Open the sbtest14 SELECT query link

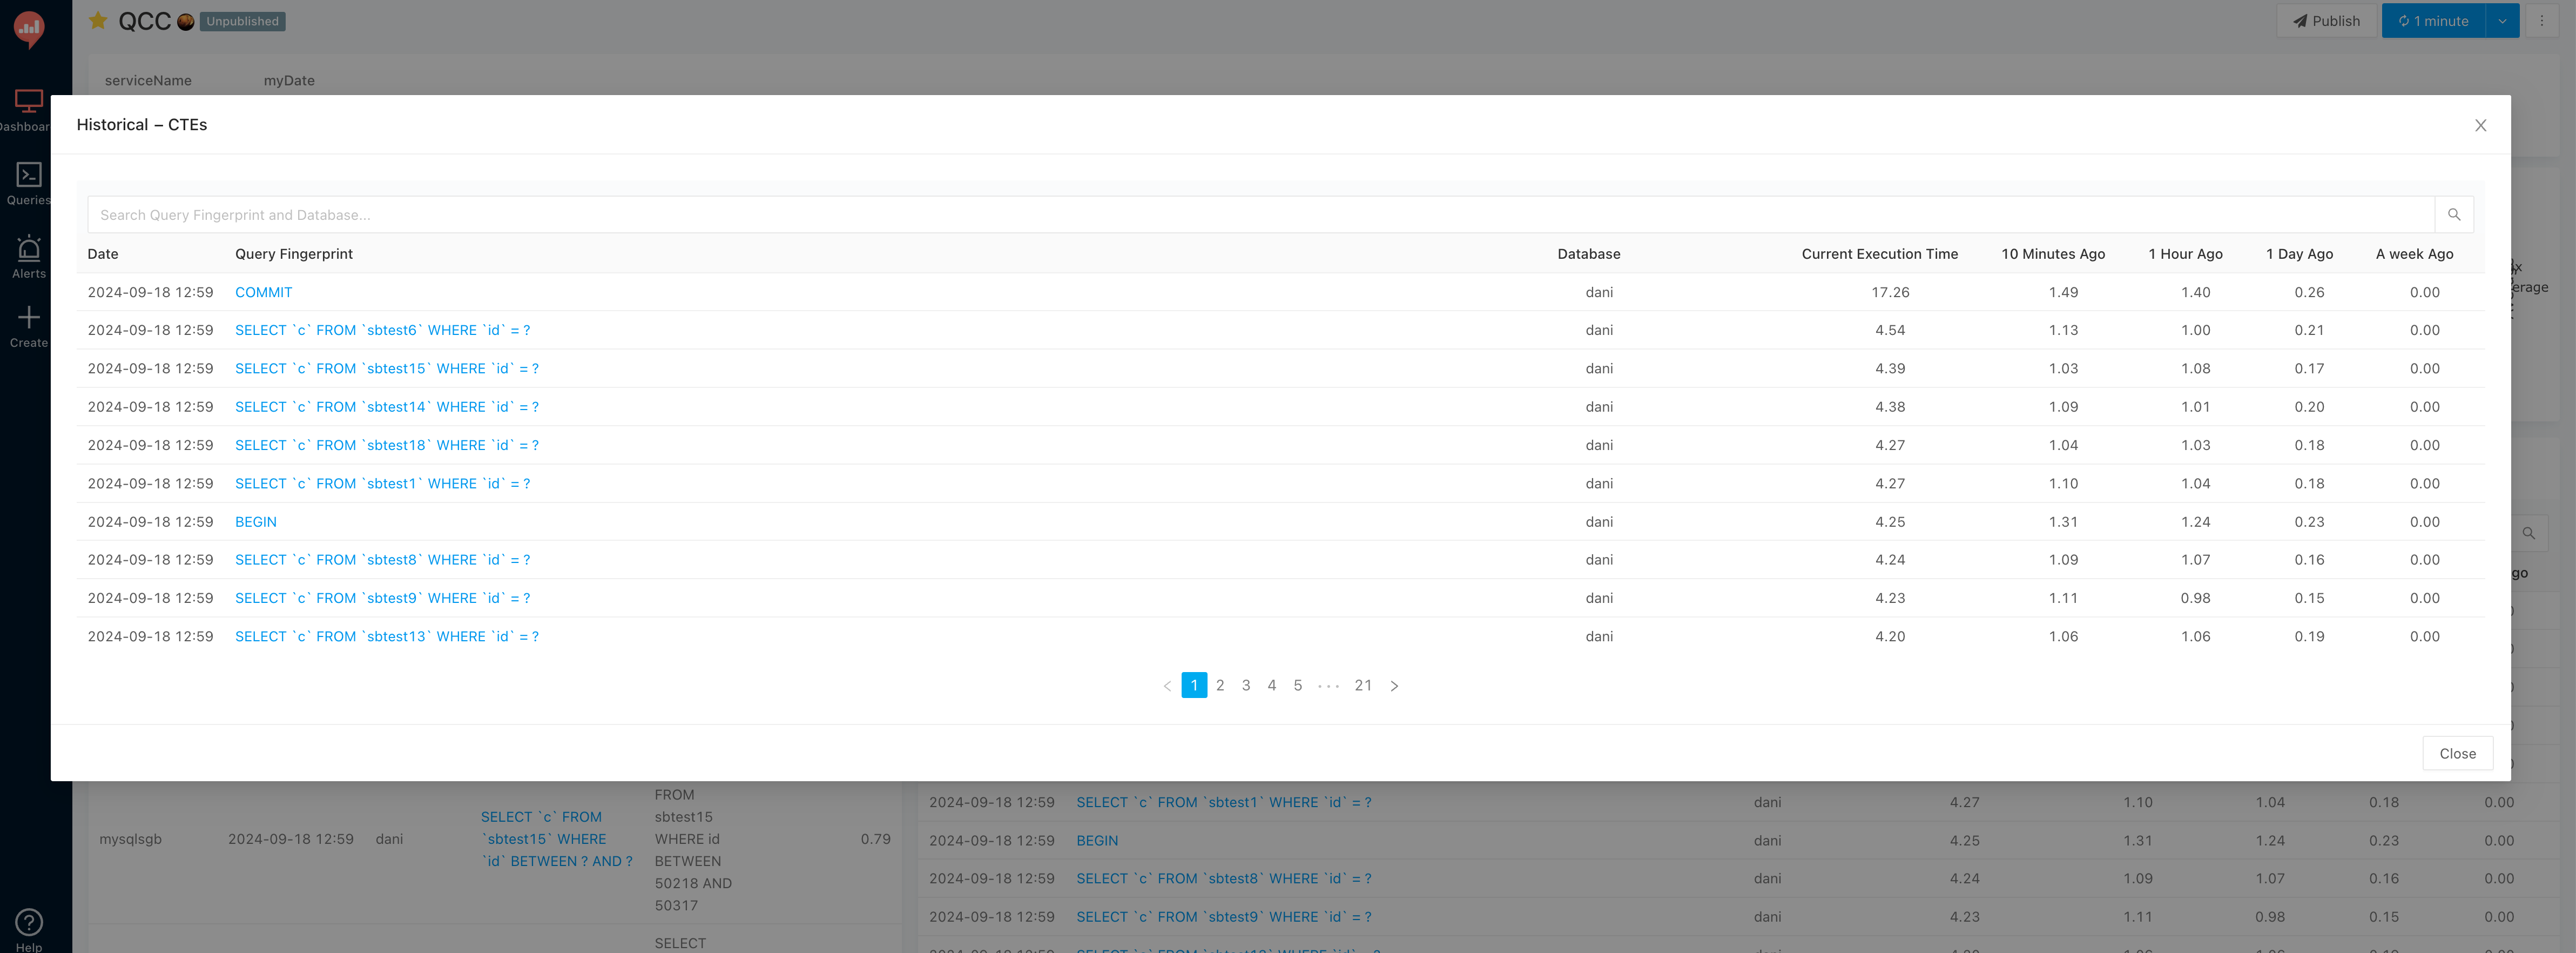coord(387,407)
